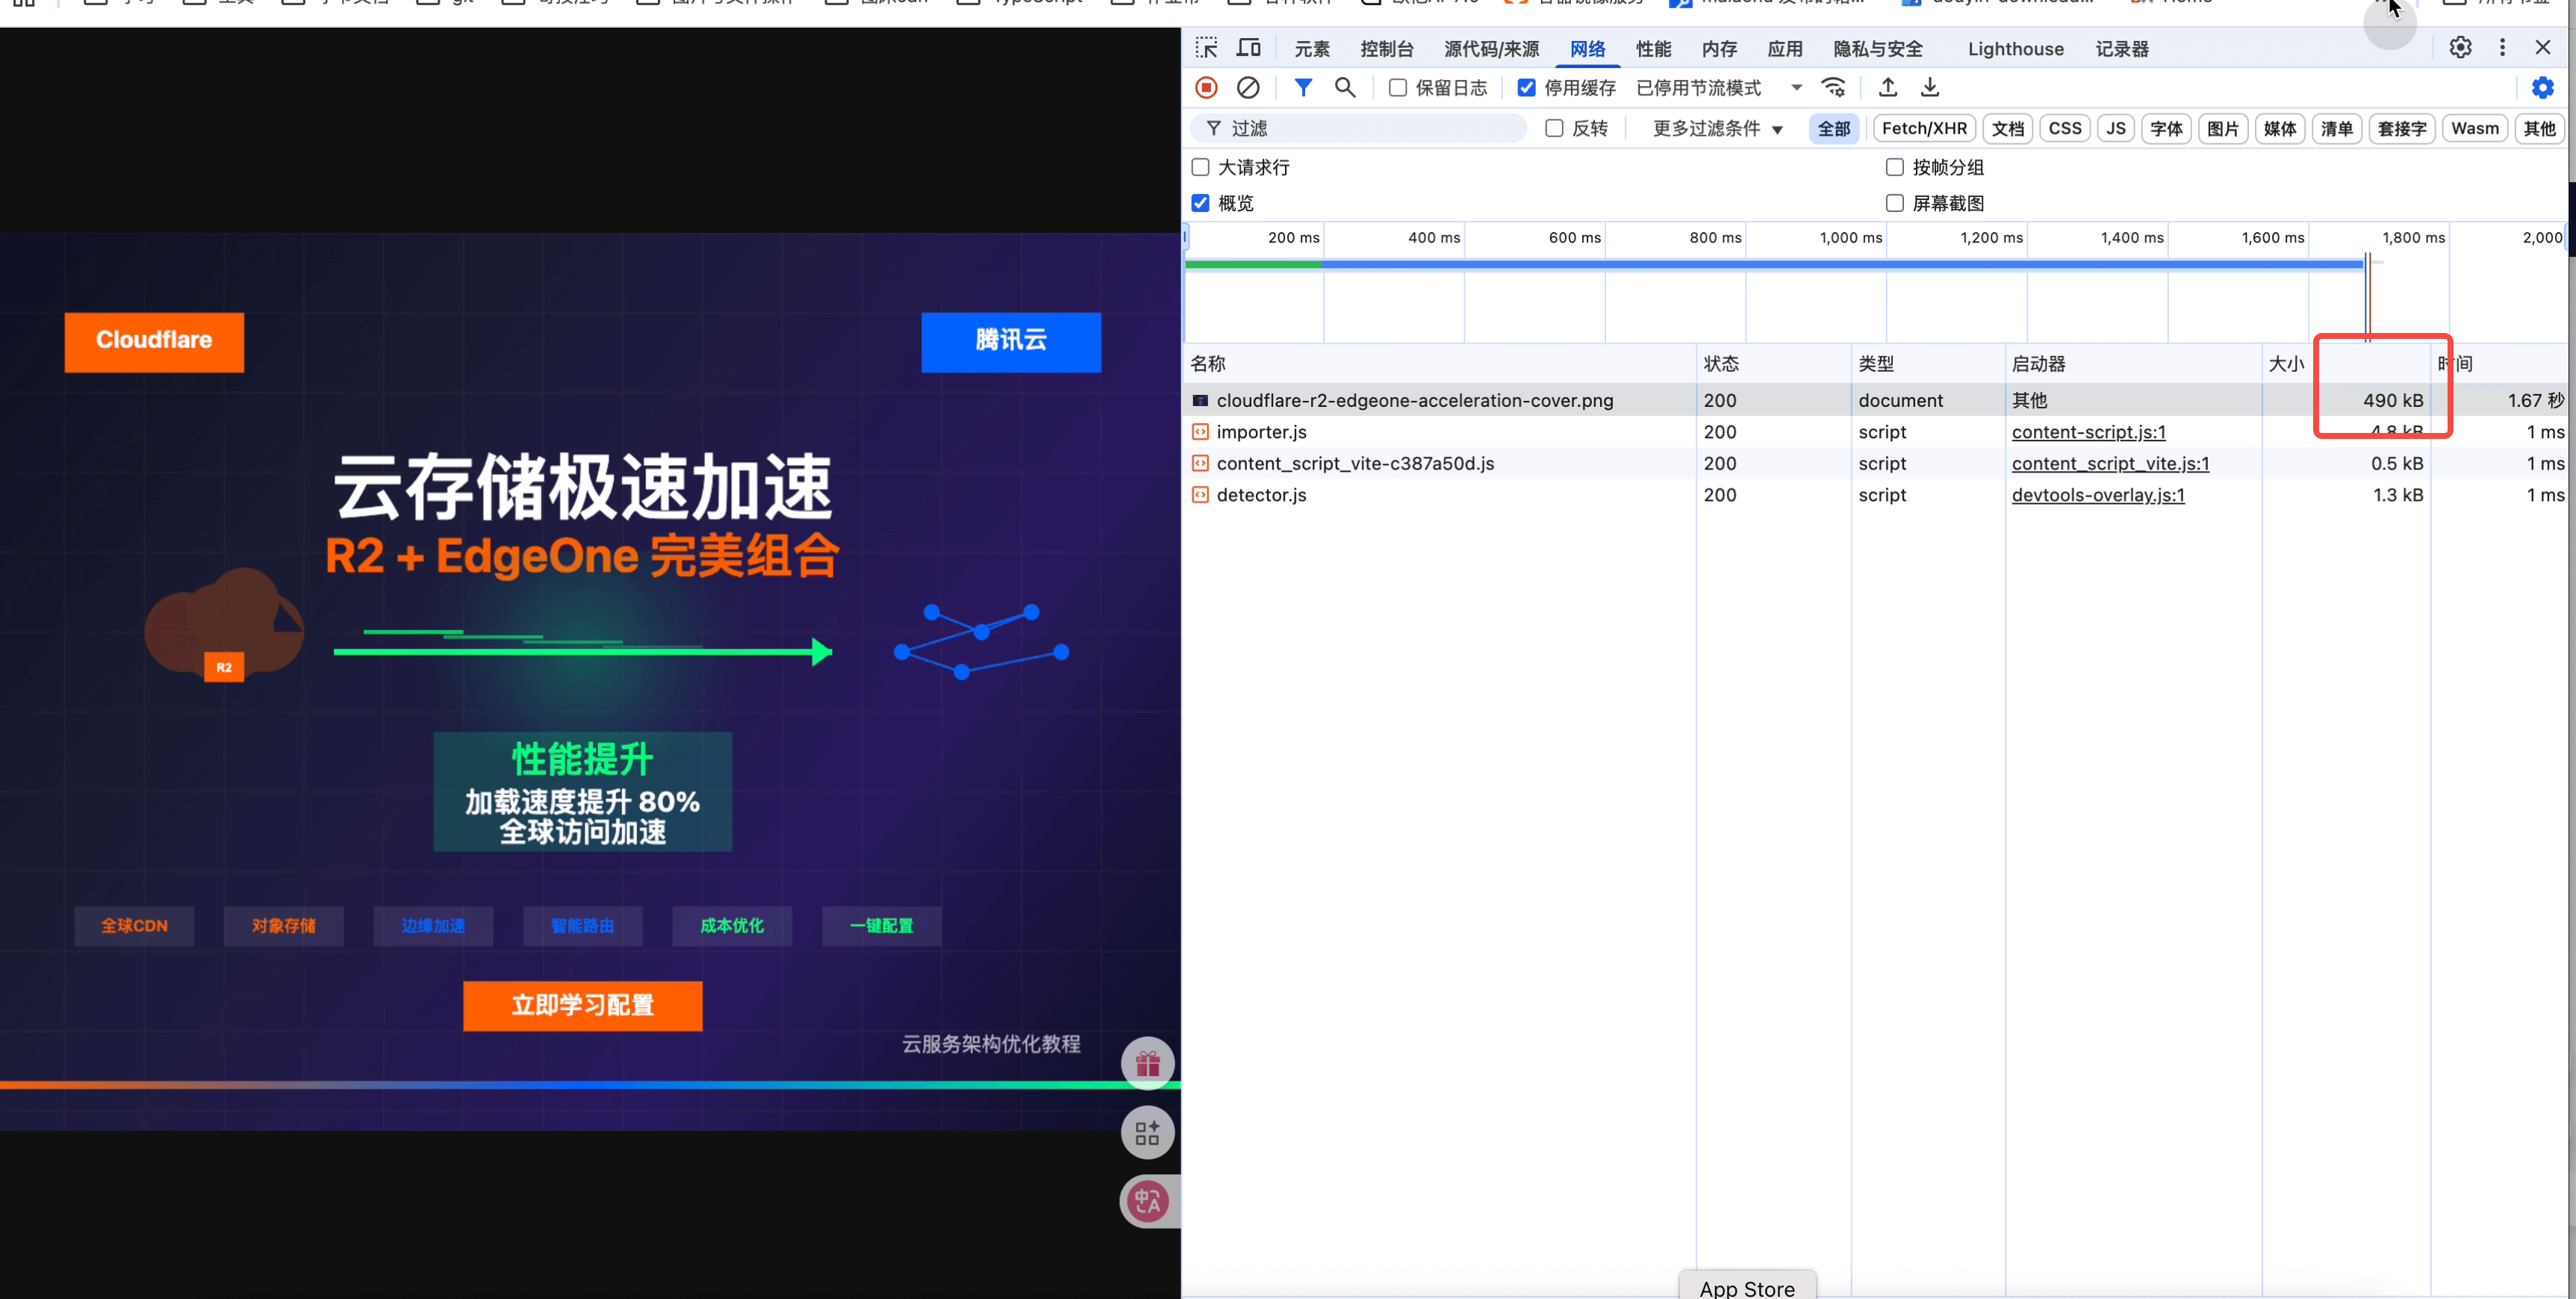Filter requests by image
This screenshot has height=1299, width=2576.
2222,129
